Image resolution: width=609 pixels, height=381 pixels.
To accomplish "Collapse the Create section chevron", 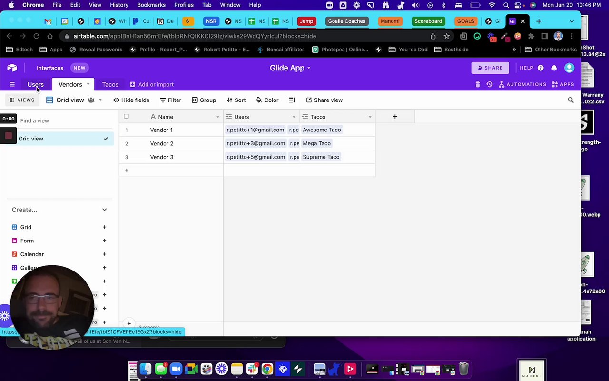I will pyautogui.click(x=104, y=210).
